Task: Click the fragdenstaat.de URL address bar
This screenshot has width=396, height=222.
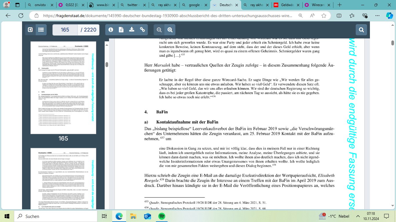Action: coord(168,16)
